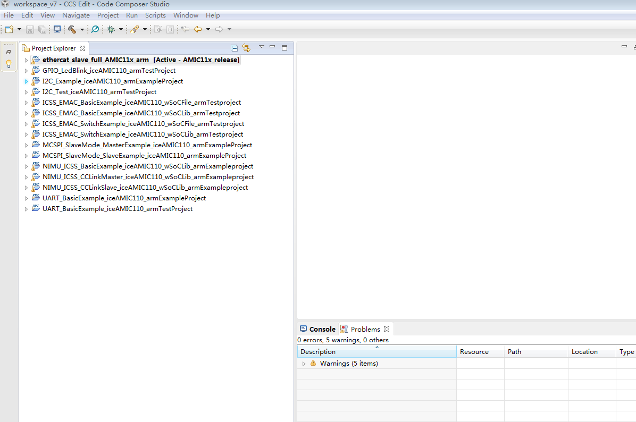Viewport: 636px width, 422px height.
Task: Expand MCSPI_SlaveMode_MasterExample project node
Action: [26, 145]
